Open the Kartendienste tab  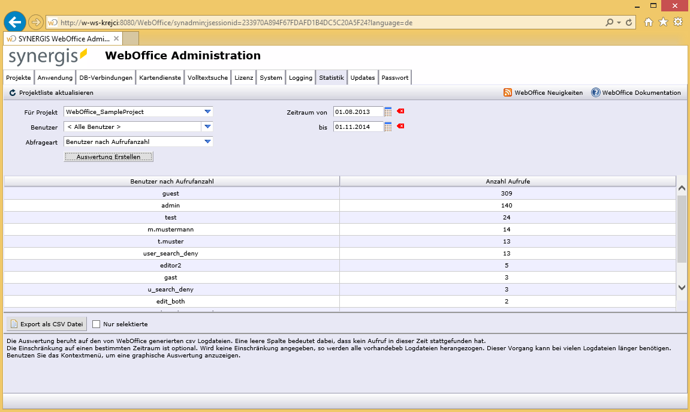point(159,77)
